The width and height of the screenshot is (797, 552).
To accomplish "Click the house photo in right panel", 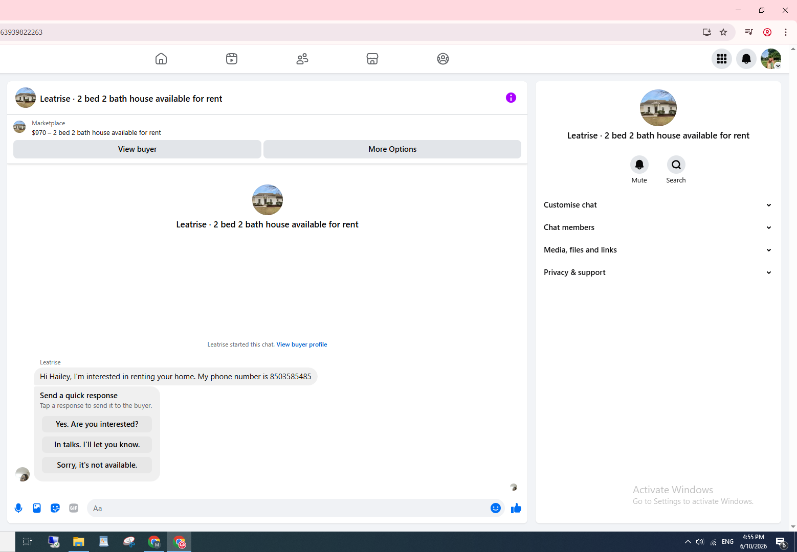I will point(658,108).
